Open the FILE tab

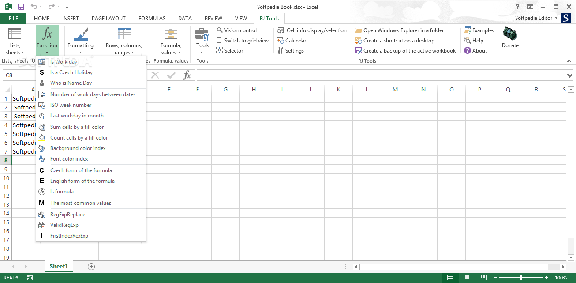click(13, 19)
